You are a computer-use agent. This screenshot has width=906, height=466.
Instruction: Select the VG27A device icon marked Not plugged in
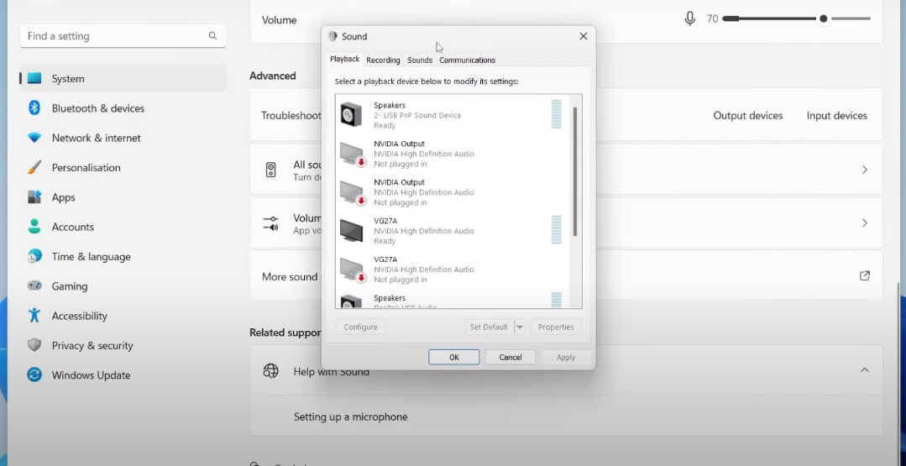click(x=353, y=270)
